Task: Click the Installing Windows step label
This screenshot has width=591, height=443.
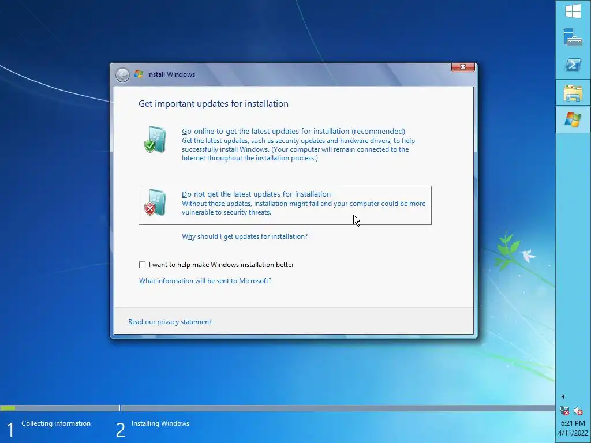Action: coord(160,423)
